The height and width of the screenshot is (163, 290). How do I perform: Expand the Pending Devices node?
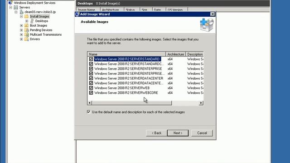tap(21, 30)
